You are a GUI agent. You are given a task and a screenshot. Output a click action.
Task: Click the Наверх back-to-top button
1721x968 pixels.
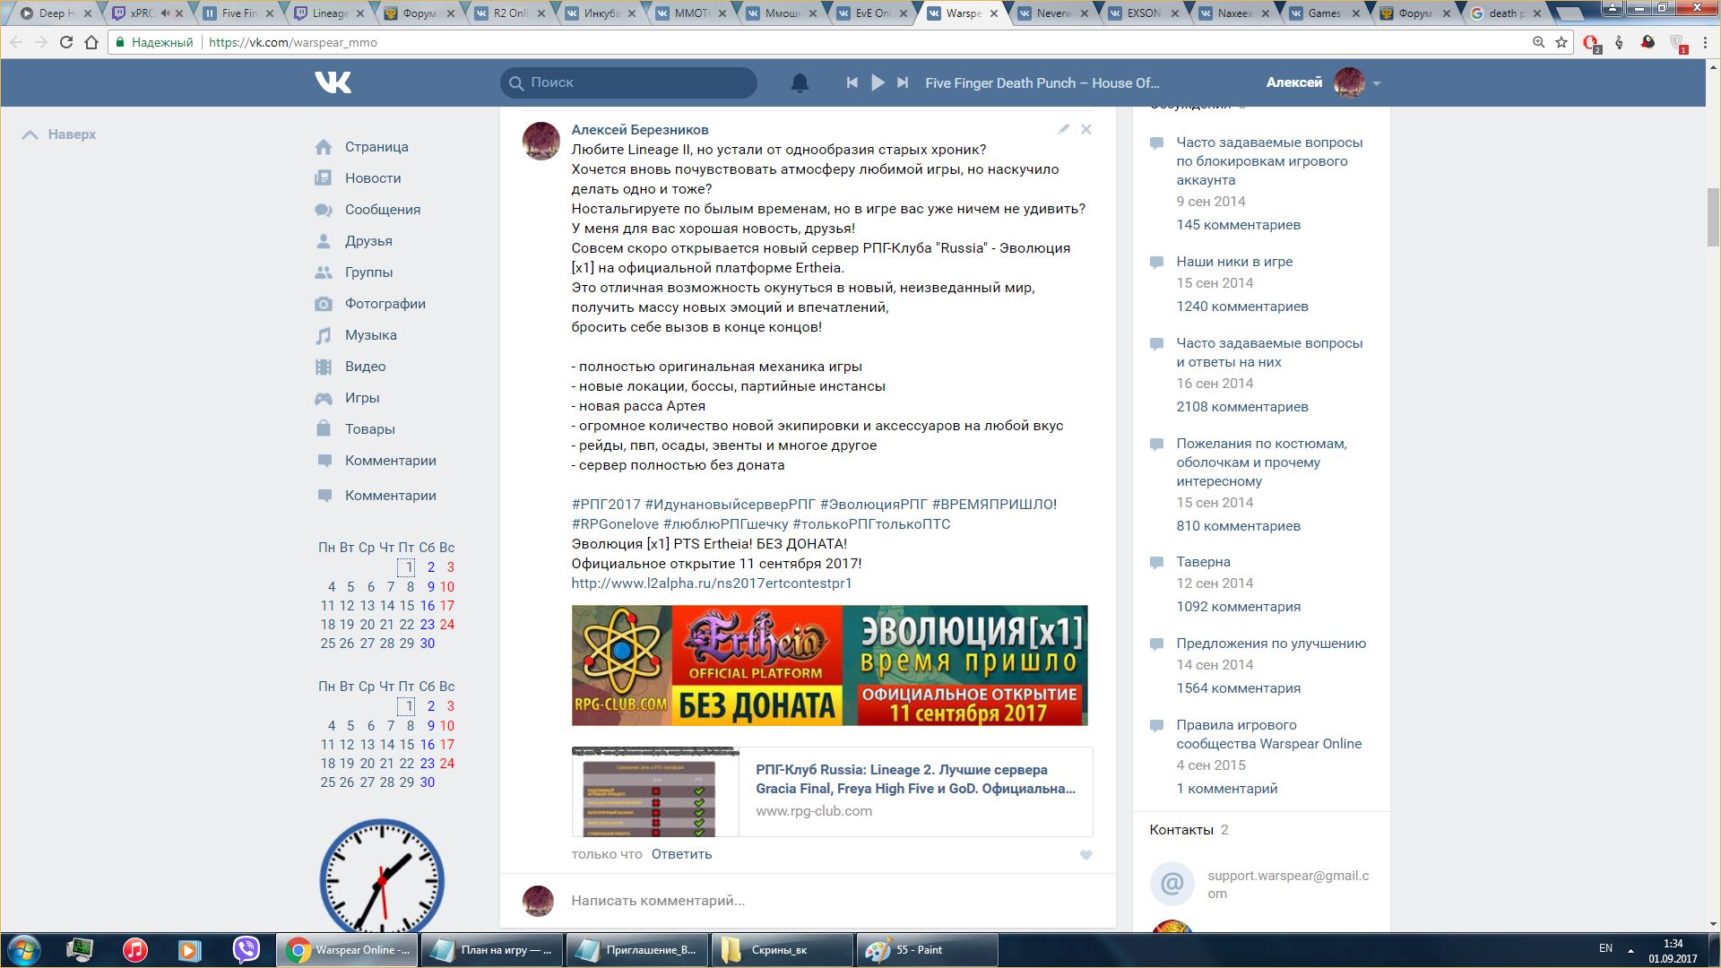point(59,134)
